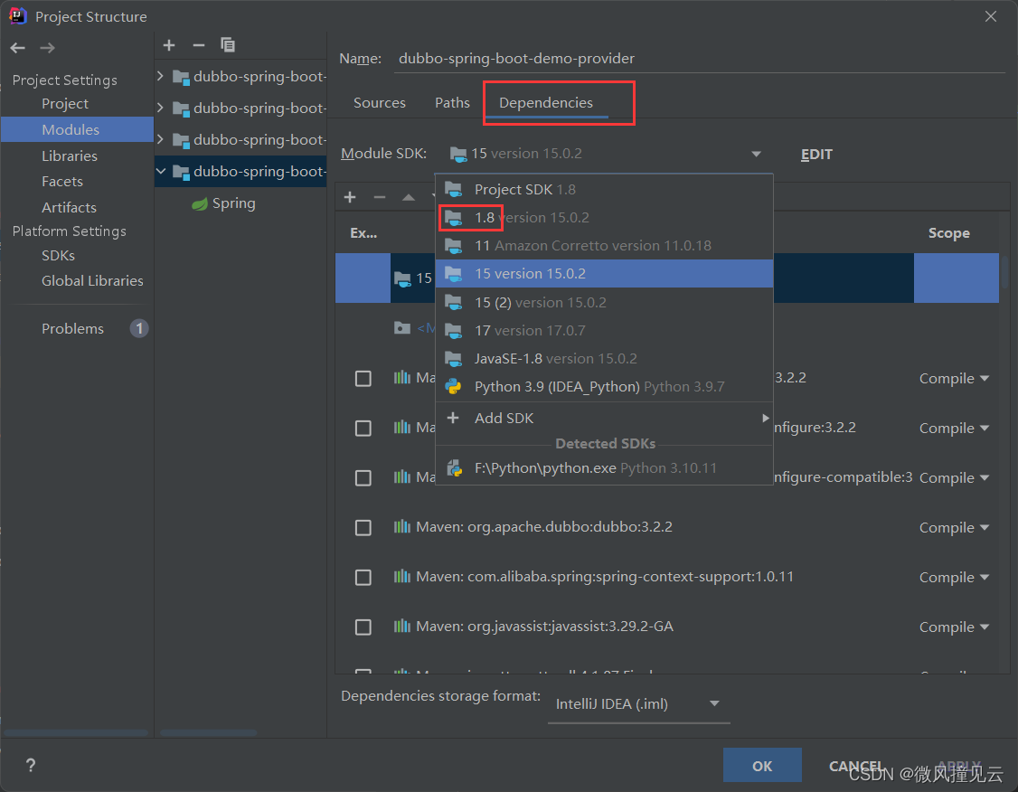
Task: Open the Module SDK dropdown arrow
Action: 757,155
